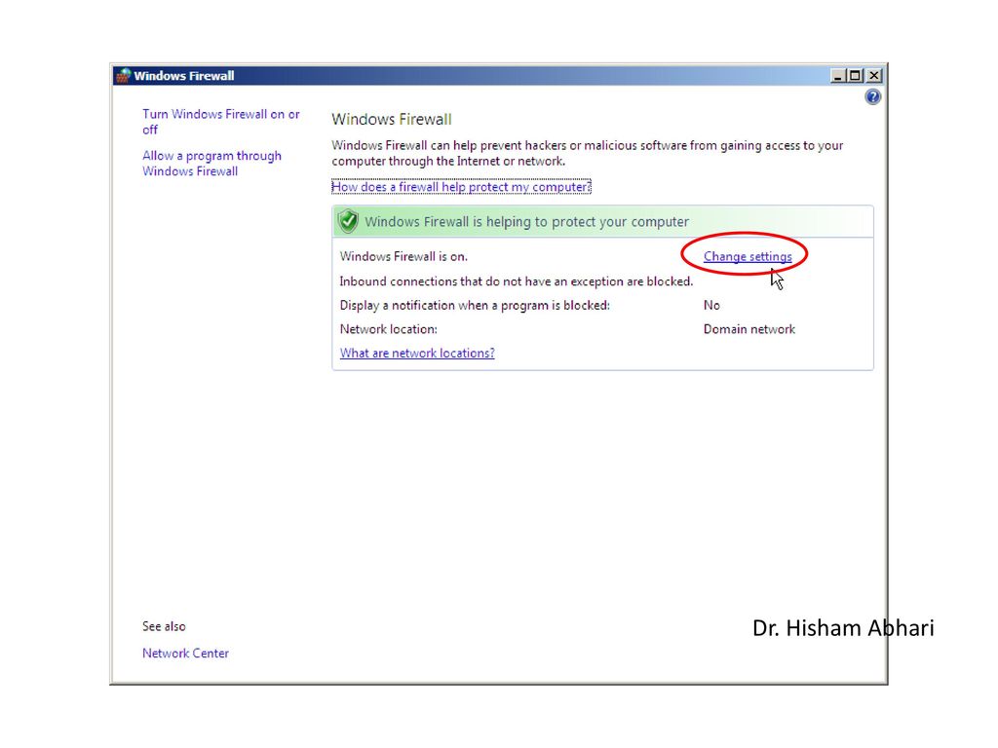Viewport: 998px width, 748px height.
Task: Click 'Windows Firewall can help prevent hackers' description
Action: [x=587, y=153]
